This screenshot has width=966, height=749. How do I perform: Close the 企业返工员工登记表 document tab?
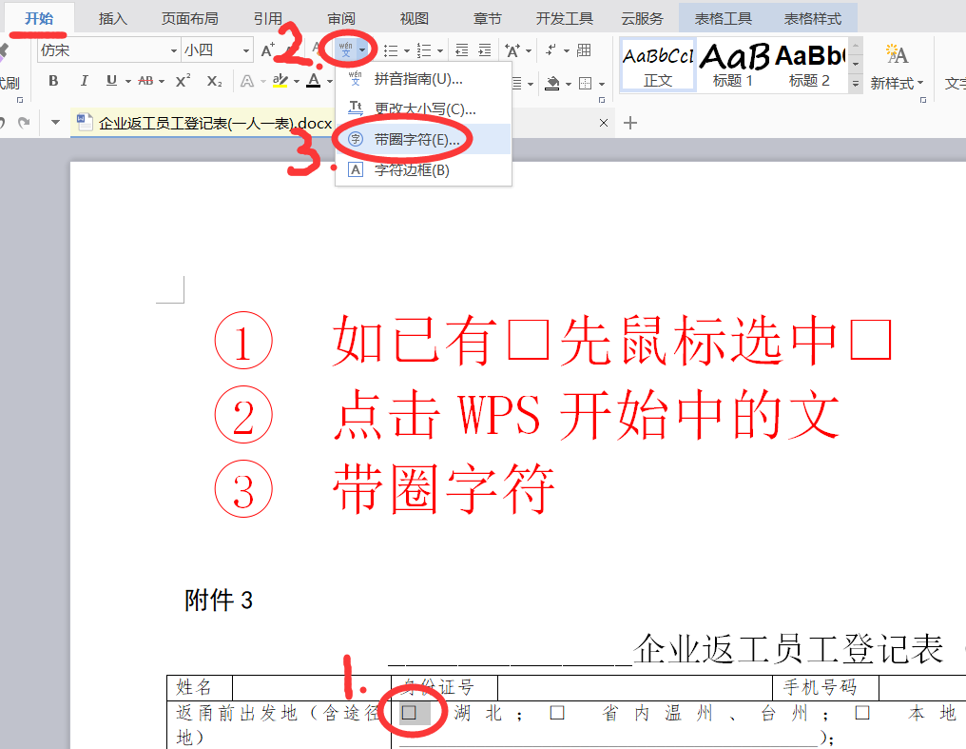[x=604, y=123]
